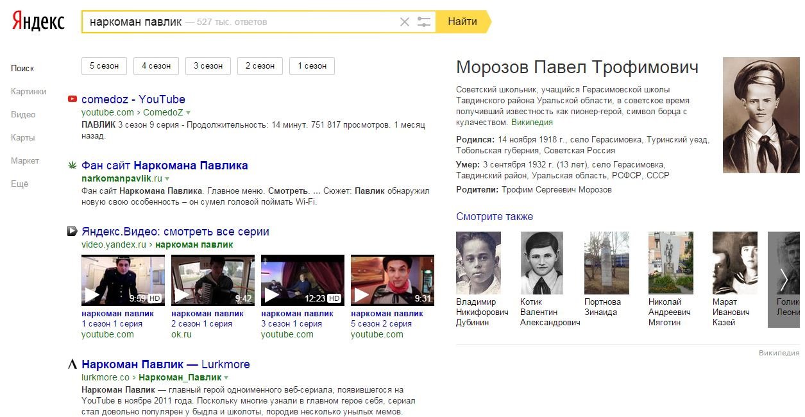
Task: Filter by 4 сезон
Action: click(157, 65)
